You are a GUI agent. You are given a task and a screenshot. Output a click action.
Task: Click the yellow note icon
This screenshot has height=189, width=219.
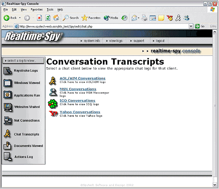point(161,18)
